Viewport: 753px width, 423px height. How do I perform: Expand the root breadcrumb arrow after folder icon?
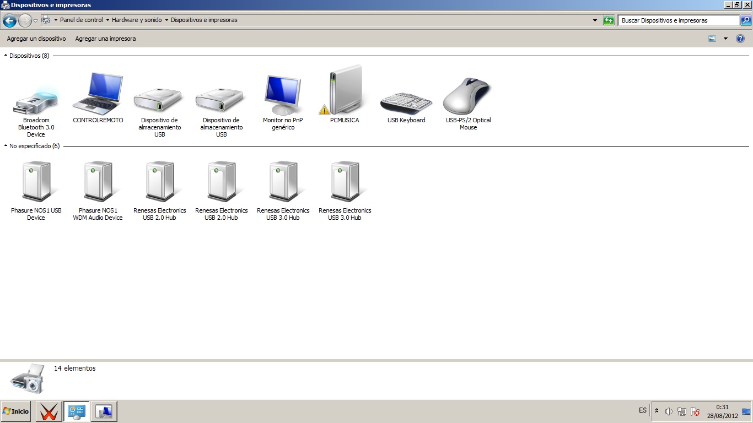point(56,20)
